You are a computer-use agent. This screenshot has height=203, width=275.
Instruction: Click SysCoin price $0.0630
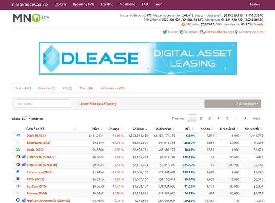tap(98, 186)
